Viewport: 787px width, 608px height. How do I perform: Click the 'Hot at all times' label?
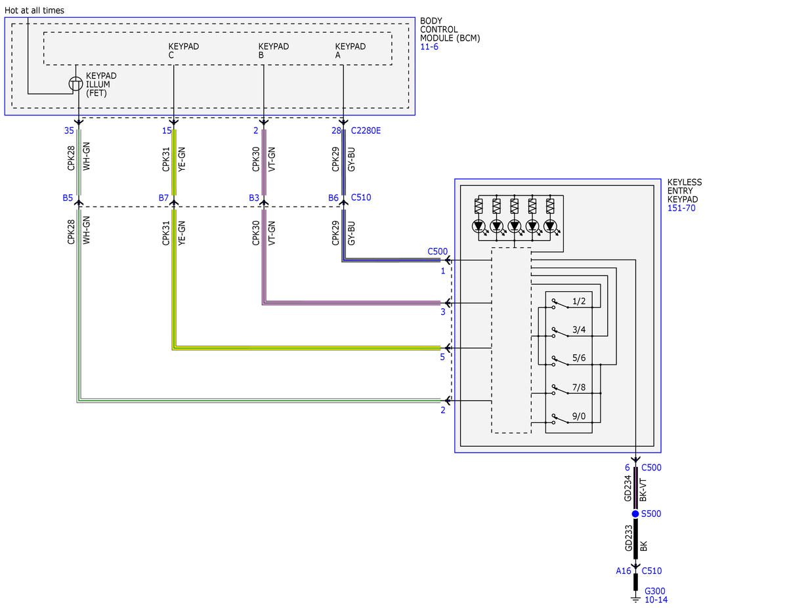click(x=34, y=10)
